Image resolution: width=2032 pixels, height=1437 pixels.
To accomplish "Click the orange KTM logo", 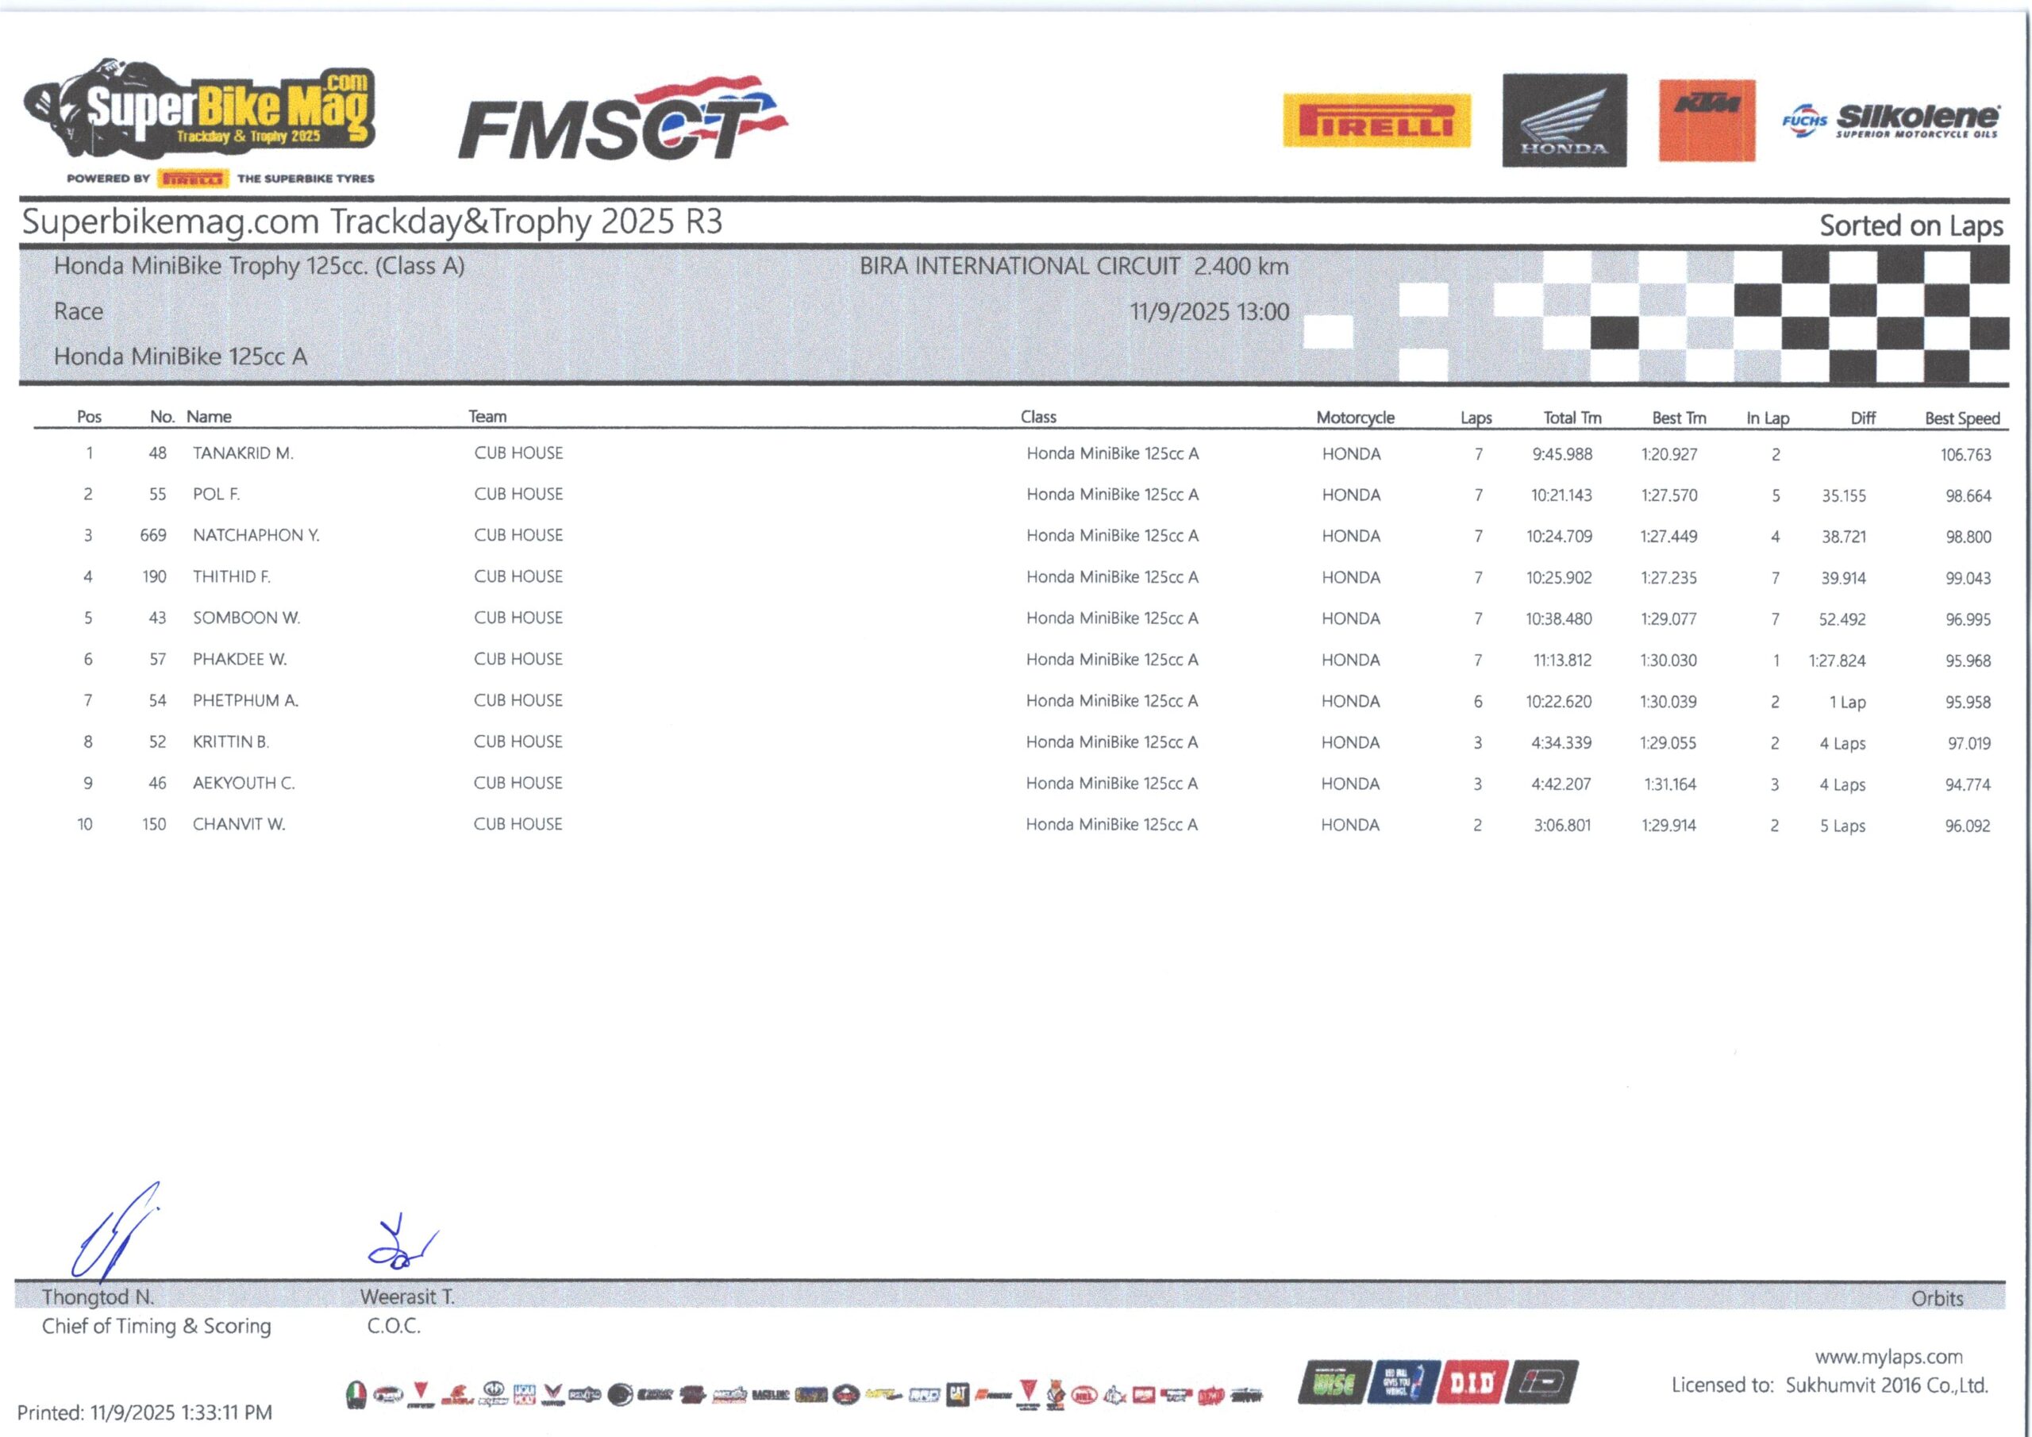I will pos(1707,121).
